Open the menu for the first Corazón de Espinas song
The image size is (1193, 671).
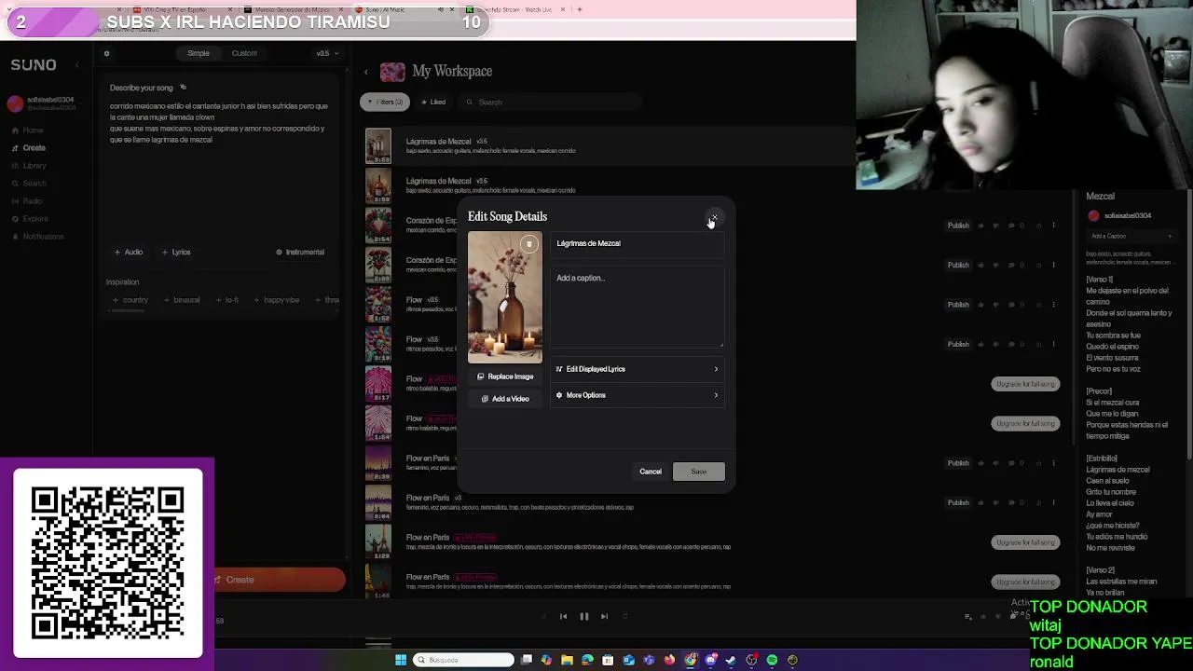click(x=1054, y=226)
